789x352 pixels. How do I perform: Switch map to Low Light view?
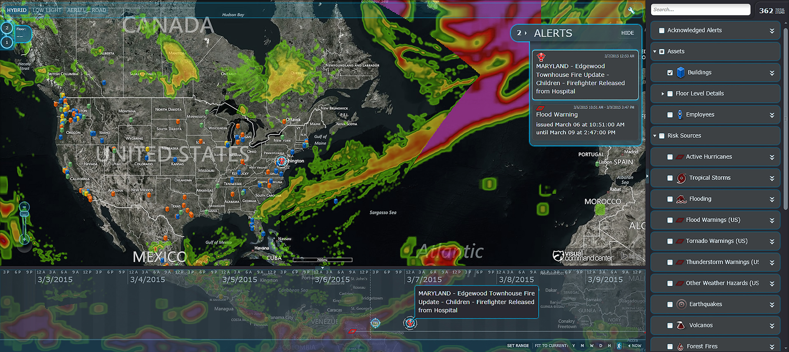tap(47, 10)
